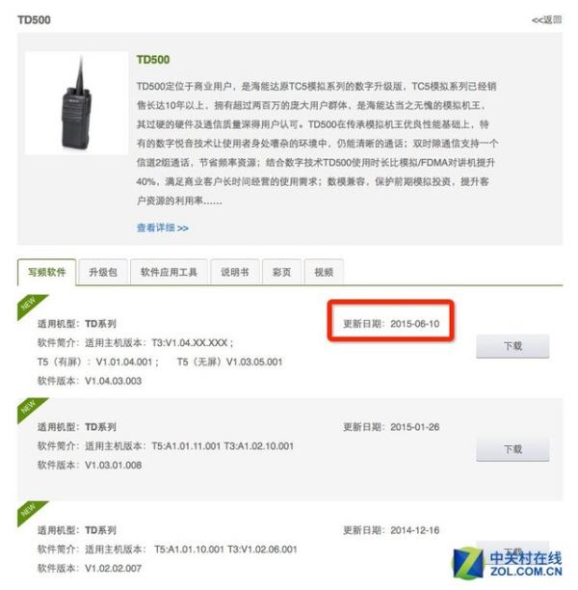
Task: Download software version V1.03.01.008
Action: click(x=512, y=449)
